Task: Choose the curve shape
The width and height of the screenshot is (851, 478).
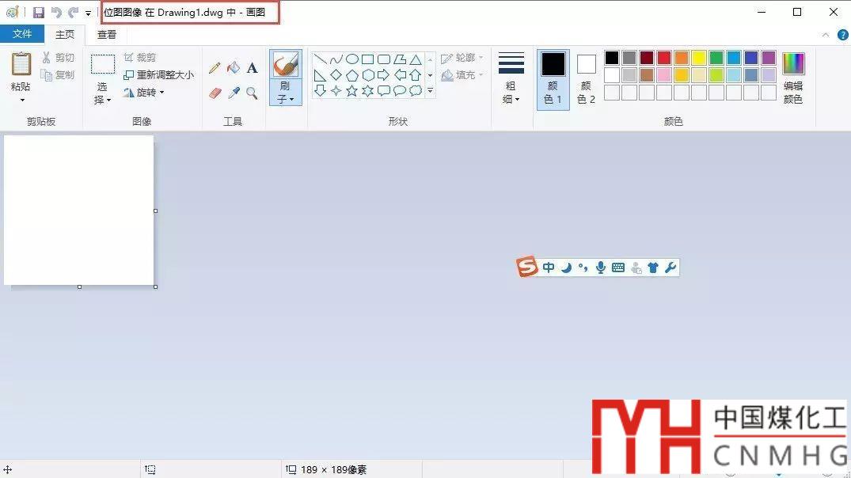Action: [x=336, y=59]
